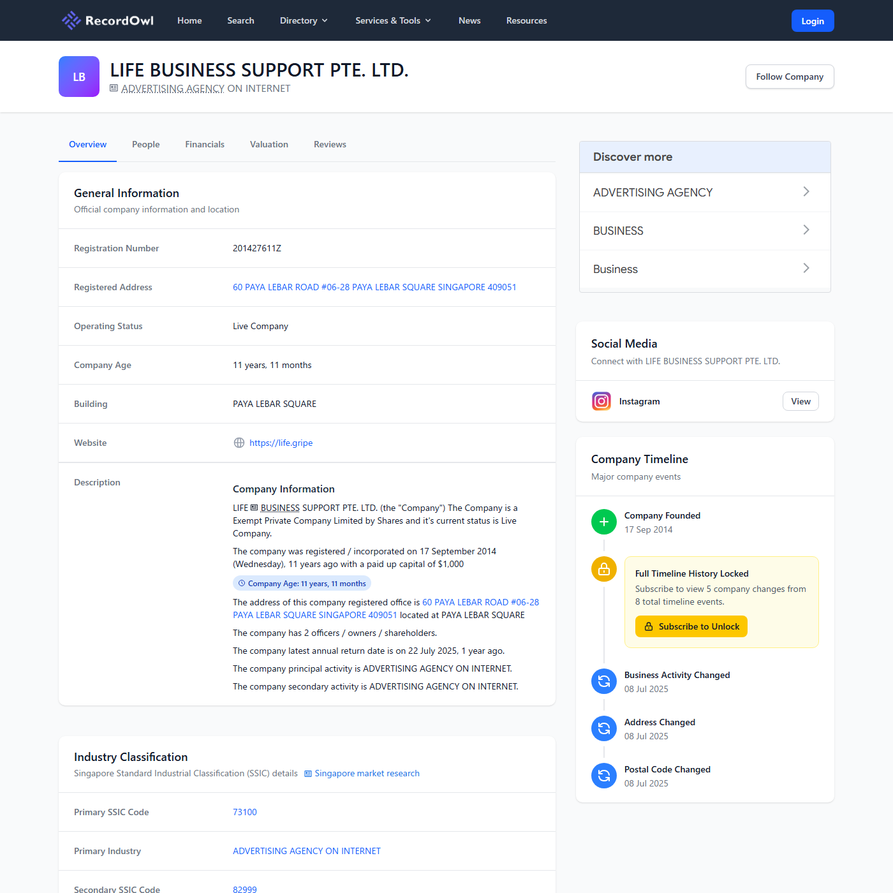This screenshot has height=893, width=893.
Task: Click the LB company avatar badge
Action: coord(79,77)
